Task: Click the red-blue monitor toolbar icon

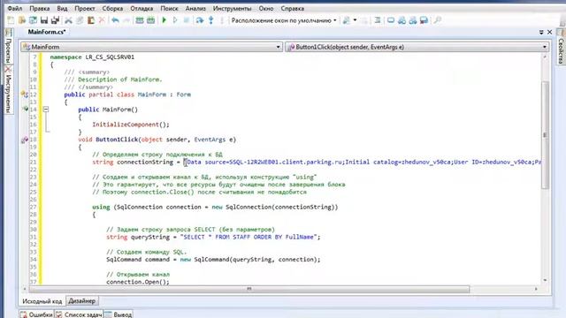Action: tap(424, 20)
